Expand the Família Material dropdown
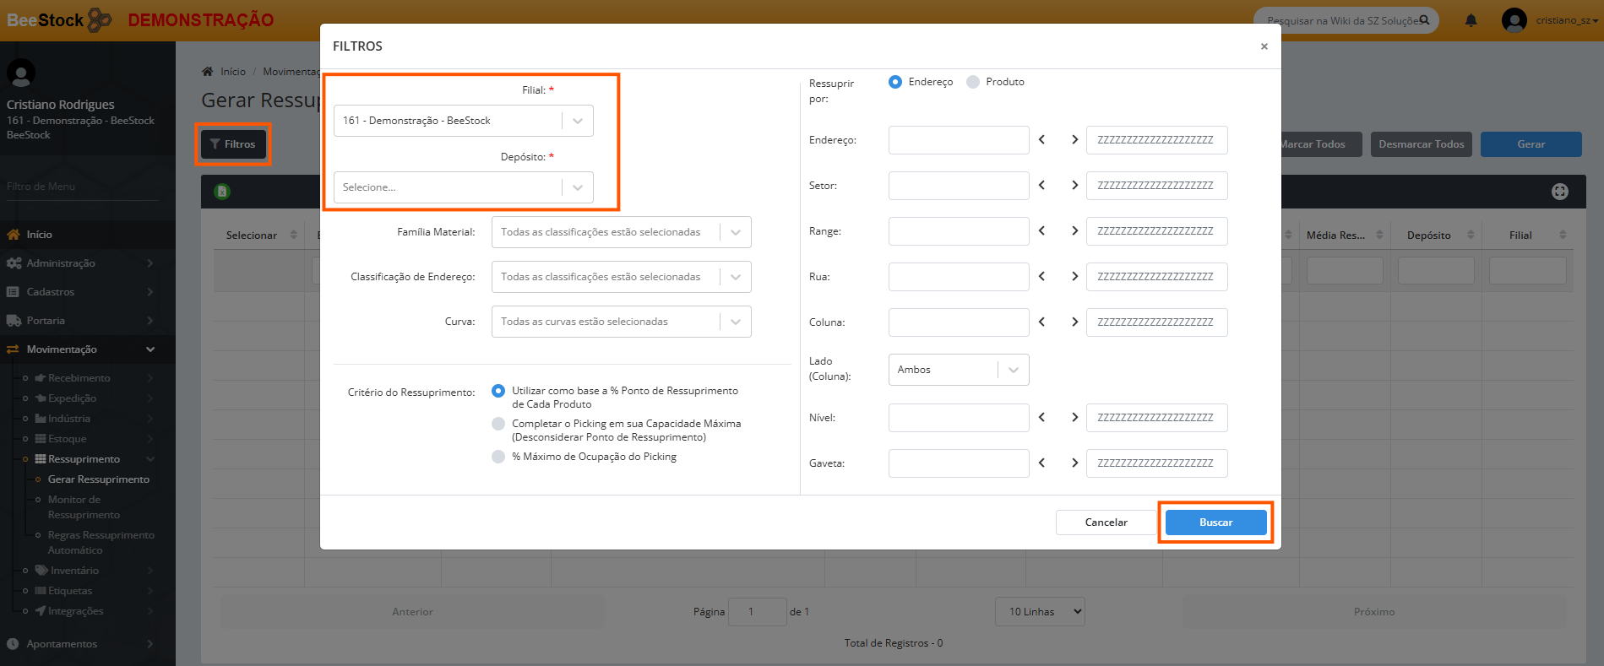1604x666 pixels. coord(621,232)
